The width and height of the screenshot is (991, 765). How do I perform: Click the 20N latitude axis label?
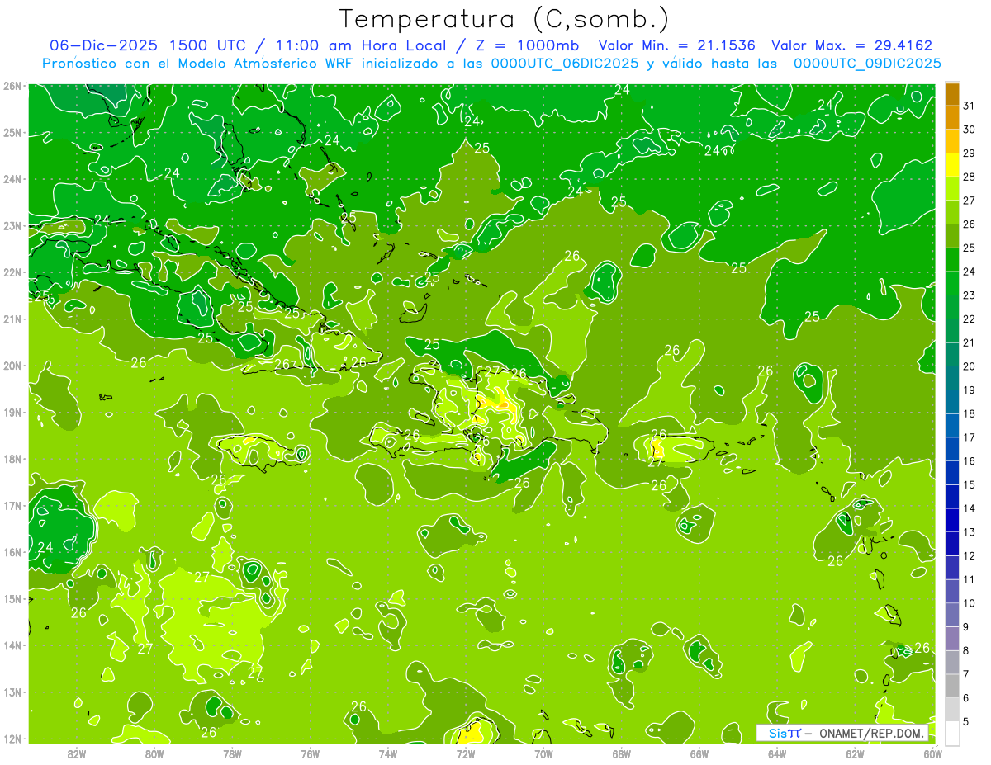pyautogui.click(x=12, y=366)
